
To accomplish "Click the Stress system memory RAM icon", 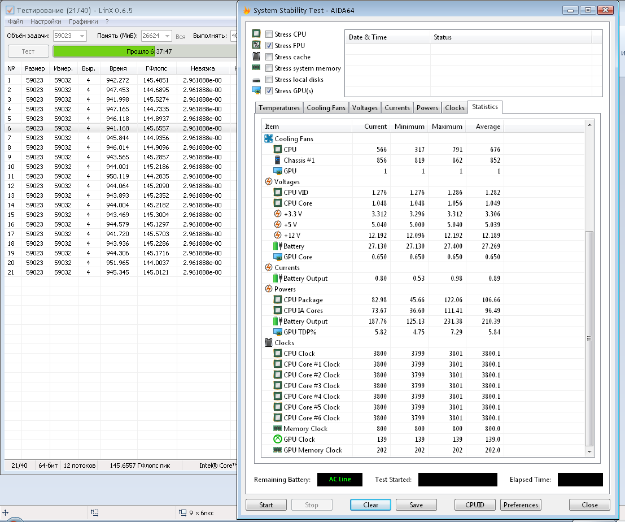I will click(256, 67).
